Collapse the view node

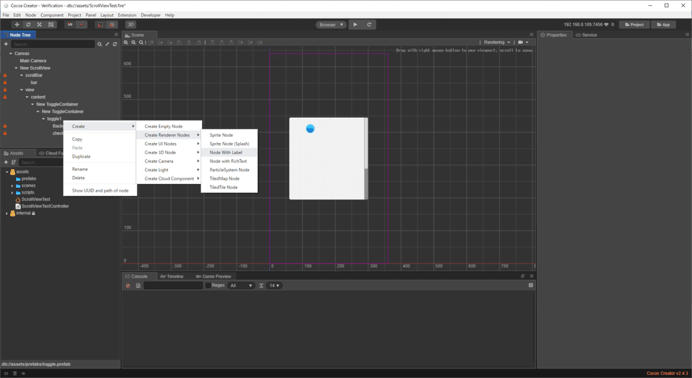[x=21, y=90]
